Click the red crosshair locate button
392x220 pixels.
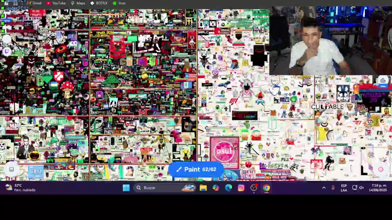381,169
